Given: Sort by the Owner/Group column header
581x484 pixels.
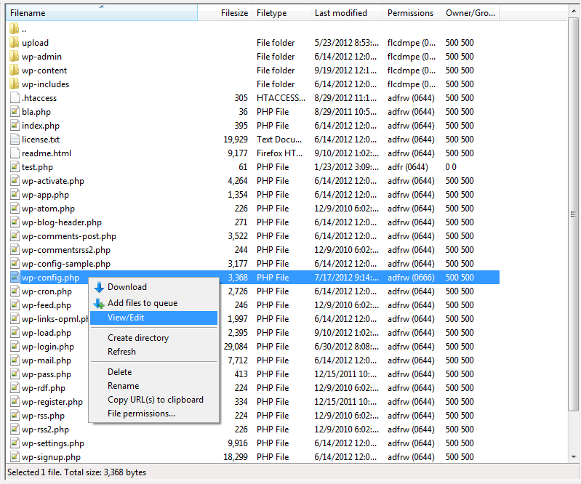Looking at the screenshot, I should point(470,13).
